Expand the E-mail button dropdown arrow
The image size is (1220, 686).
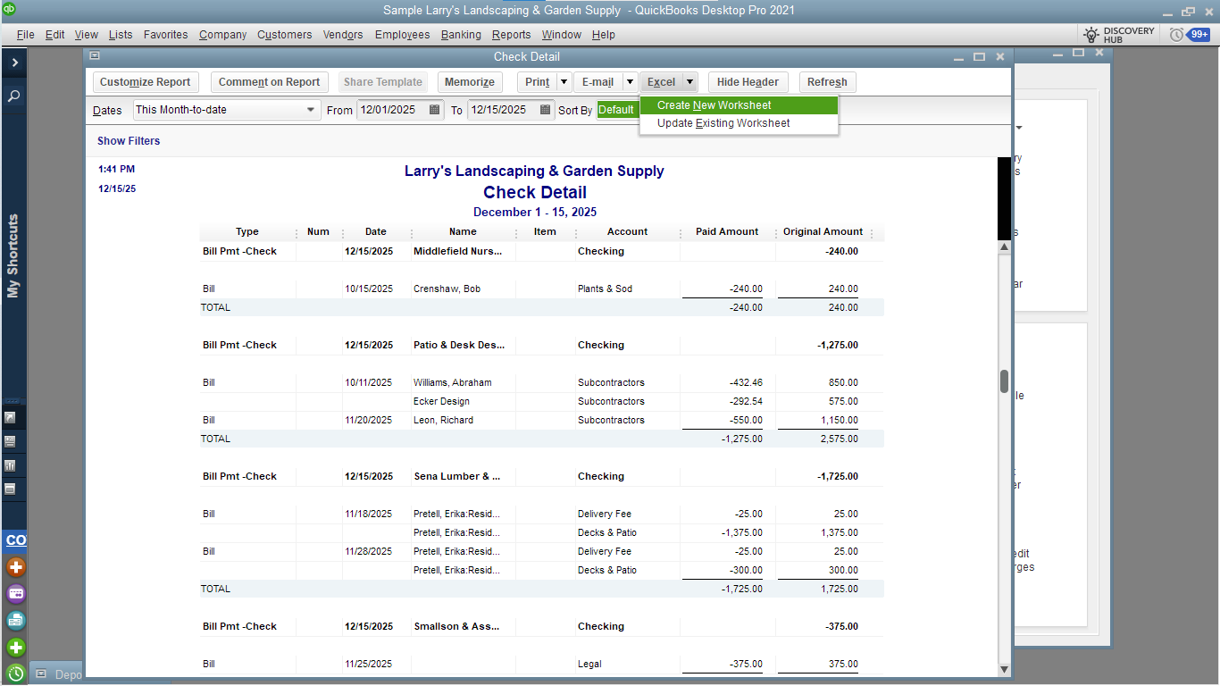630,82
